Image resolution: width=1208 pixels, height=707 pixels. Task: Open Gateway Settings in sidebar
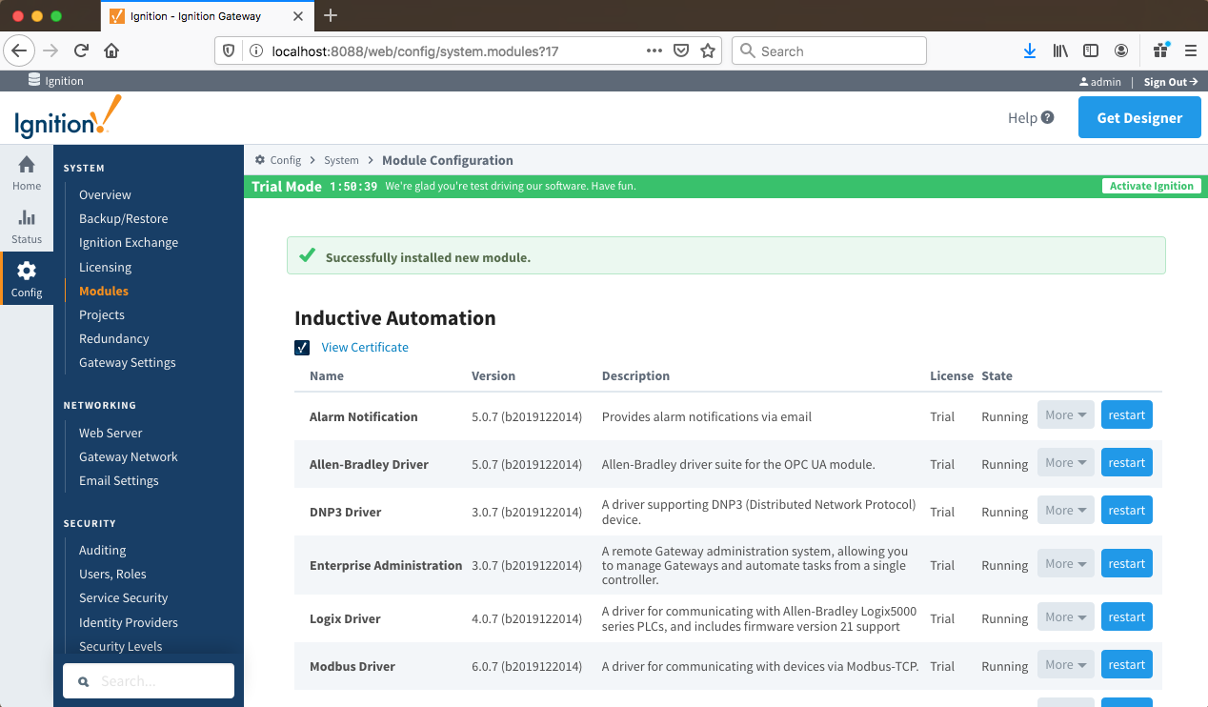128,362
